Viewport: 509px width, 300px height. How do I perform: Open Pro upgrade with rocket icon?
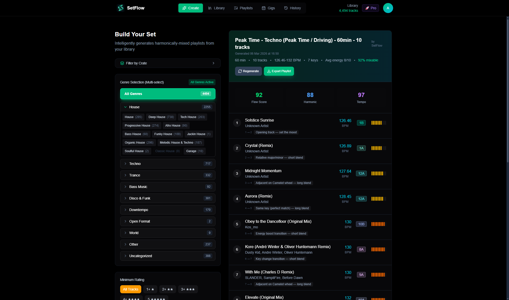tap(367, 8)
